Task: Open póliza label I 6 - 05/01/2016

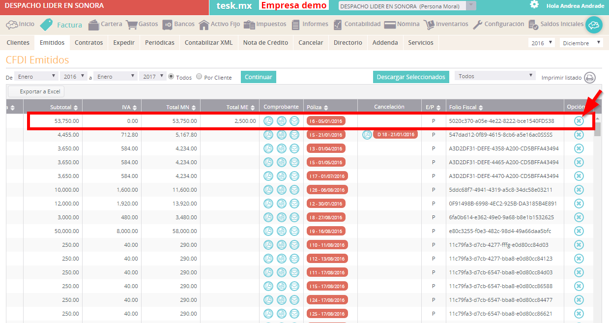Action: tap(326, 121)
